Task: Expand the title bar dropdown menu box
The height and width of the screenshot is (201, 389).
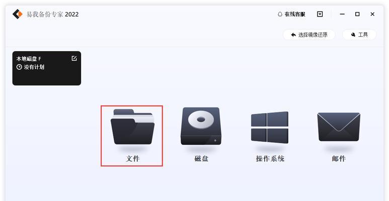Action: click(320, 14)
